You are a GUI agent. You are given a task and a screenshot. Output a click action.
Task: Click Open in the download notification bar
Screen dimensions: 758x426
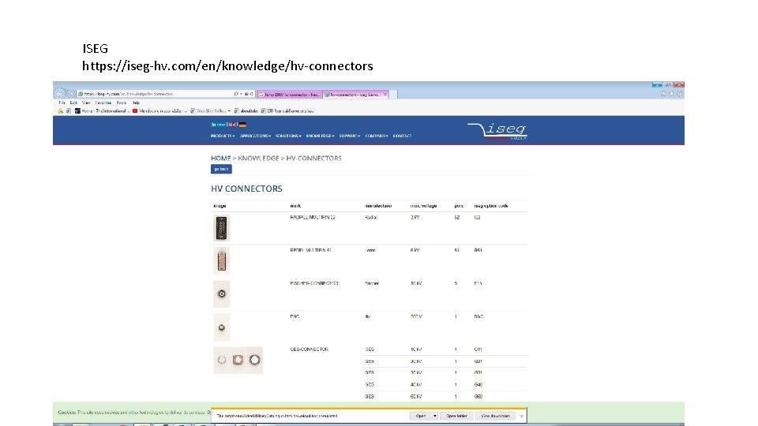point(421,416)
